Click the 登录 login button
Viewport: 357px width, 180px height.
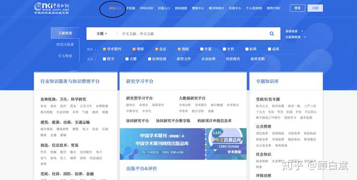(297, 8)
